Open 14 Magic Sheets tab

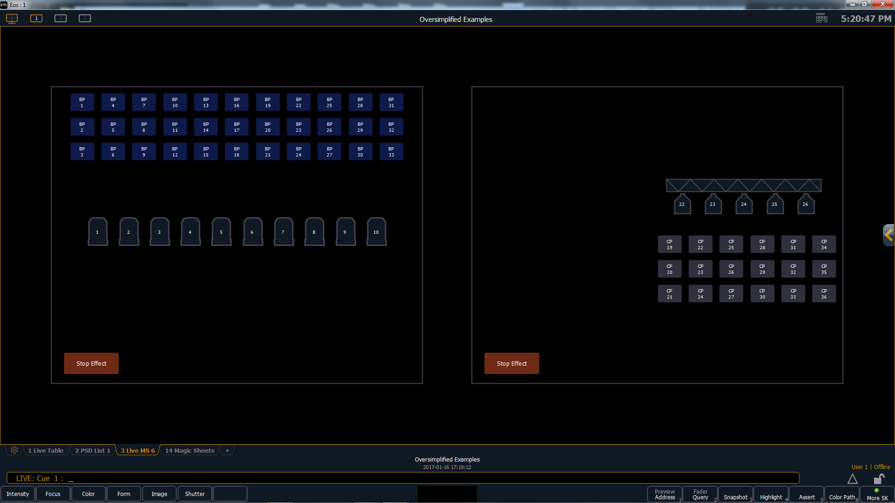point(189,450)
